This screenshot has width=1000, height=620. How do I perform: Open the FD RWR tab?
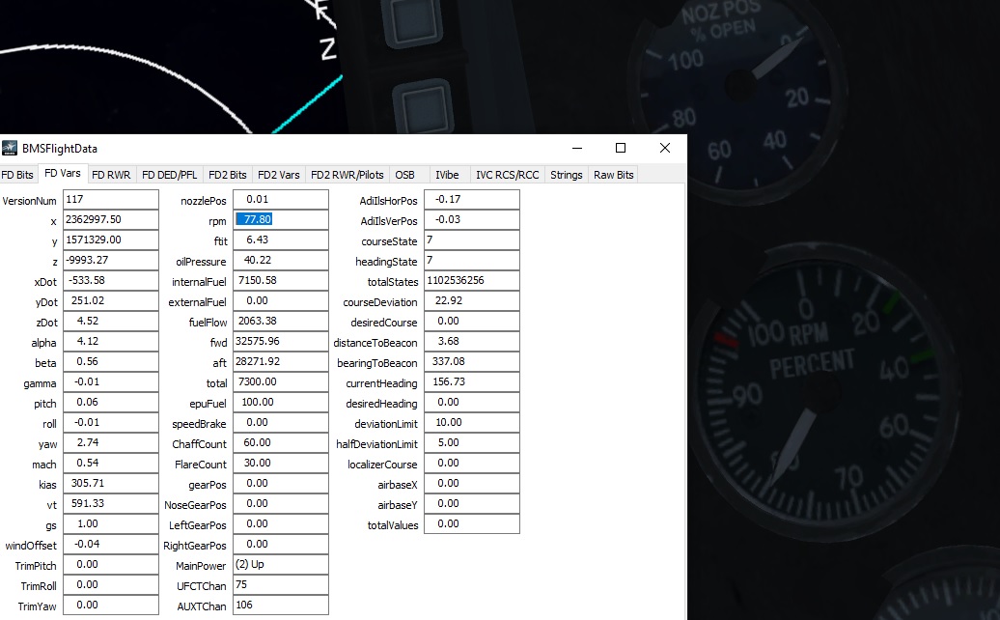(x=111, y=175)
